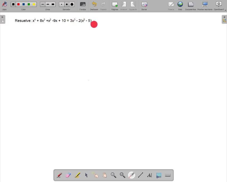Screen dimensions: 227x182
Task: Select the small eraser size
Action: [62, 4]
